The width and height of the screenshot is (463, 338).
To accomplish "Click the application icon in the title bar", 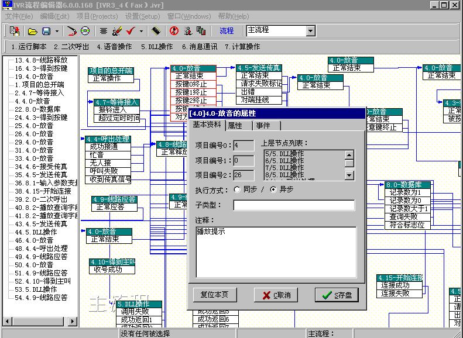I will coord(8,5).
